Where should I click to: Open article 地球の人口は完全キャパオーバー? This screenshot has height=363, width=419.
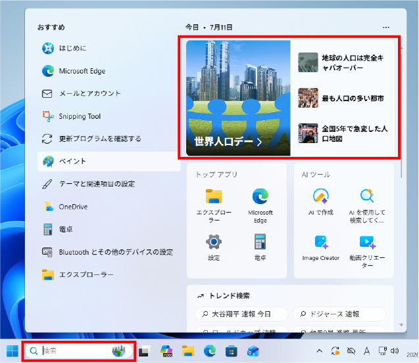(x=342, y=62)
